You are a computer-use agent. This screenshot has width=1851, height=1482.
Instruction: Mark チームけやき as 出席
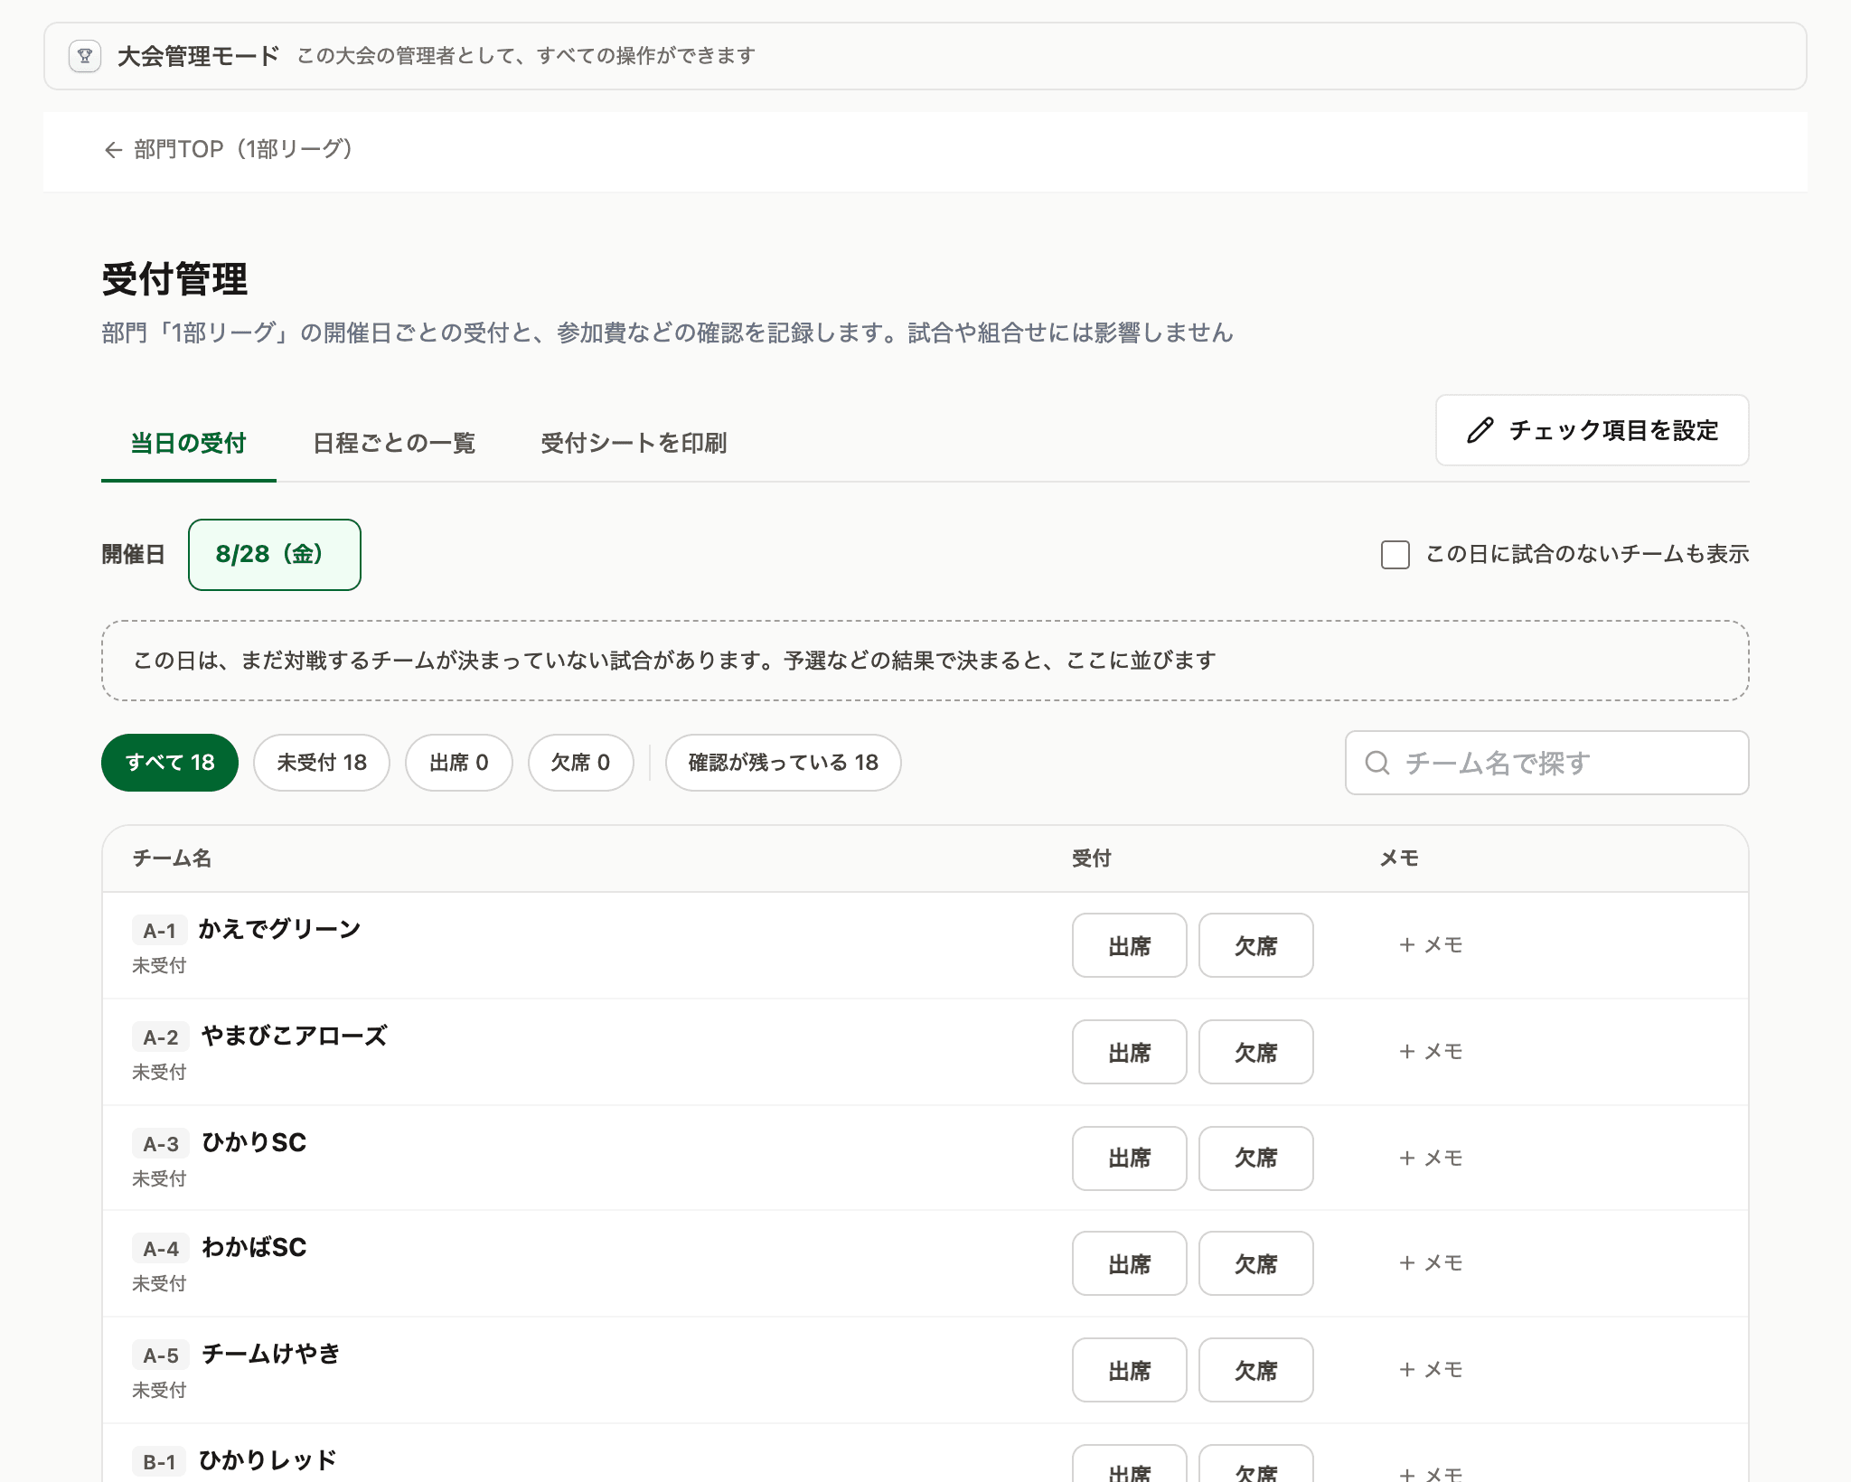pyautogui.click(x=1130, y=1370)
